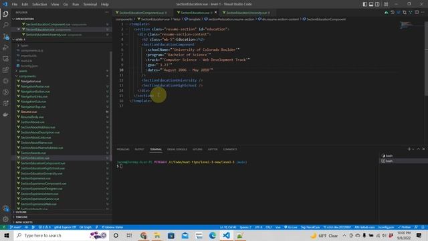Click the Ln 10 Col cursor position indicator
Viewport: 428px width, 241px height.
[x=228, y=227]
